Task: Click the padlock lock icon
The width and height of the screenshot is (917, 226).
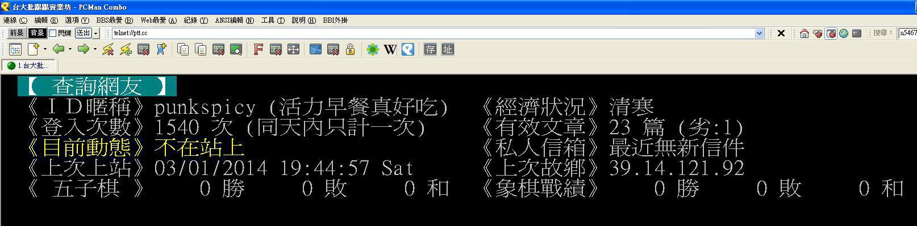Action: (351, 50)
